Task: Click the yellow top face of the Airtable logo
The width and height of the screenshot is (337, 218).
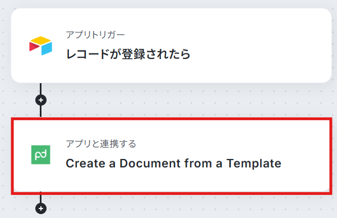Action: (x=40, y=40)
